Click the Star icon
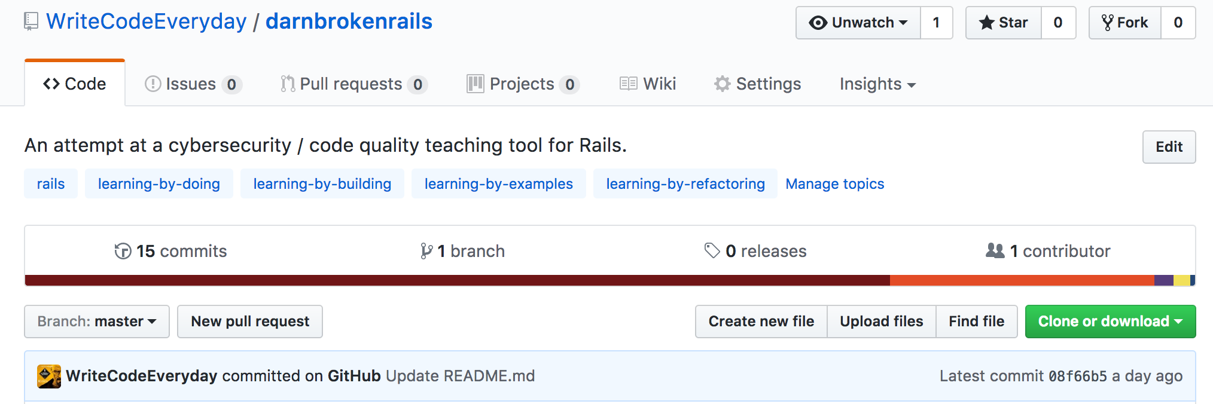This screenshot has height=404, width=1213. coord(987,23)
